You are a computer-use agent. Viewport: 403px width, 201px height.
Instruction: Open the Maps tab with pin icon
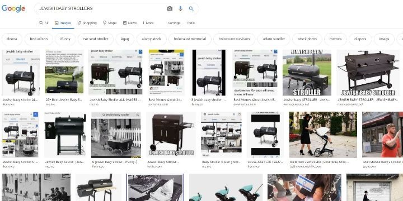pyautogui.click(x=110, y=23)
